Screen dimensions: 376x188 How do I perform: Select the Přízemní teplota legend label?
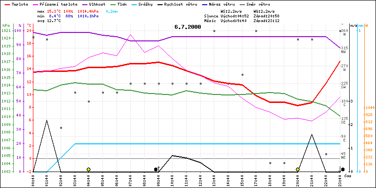[x=54, y=3]
